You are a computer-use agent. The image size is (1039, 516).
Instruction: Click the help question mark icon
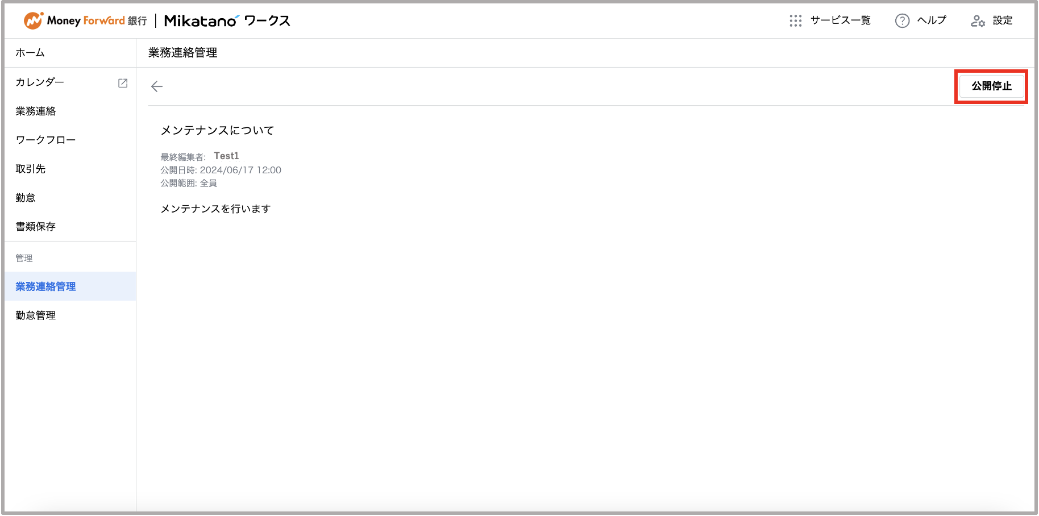(x=902, y=21)
